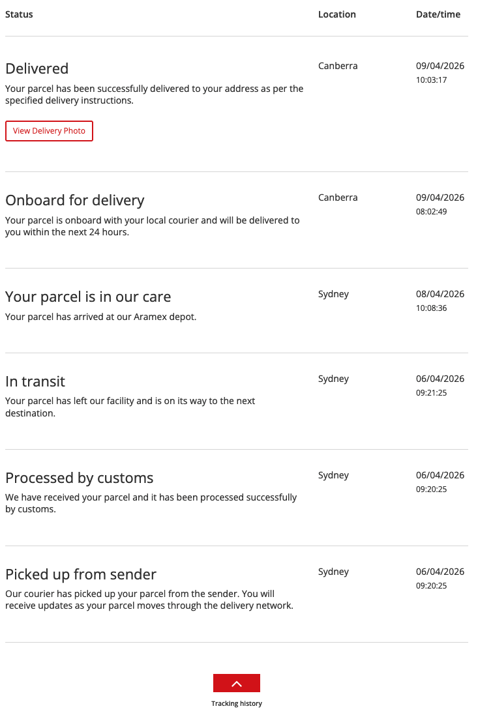The height and width of the screenshot is (715, 478).
Task: Collapse tracking history with red chevron
Action: 236,683
